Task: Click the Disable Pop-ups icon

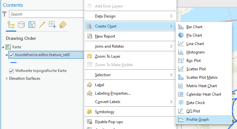Action: [x=89, y=122]
